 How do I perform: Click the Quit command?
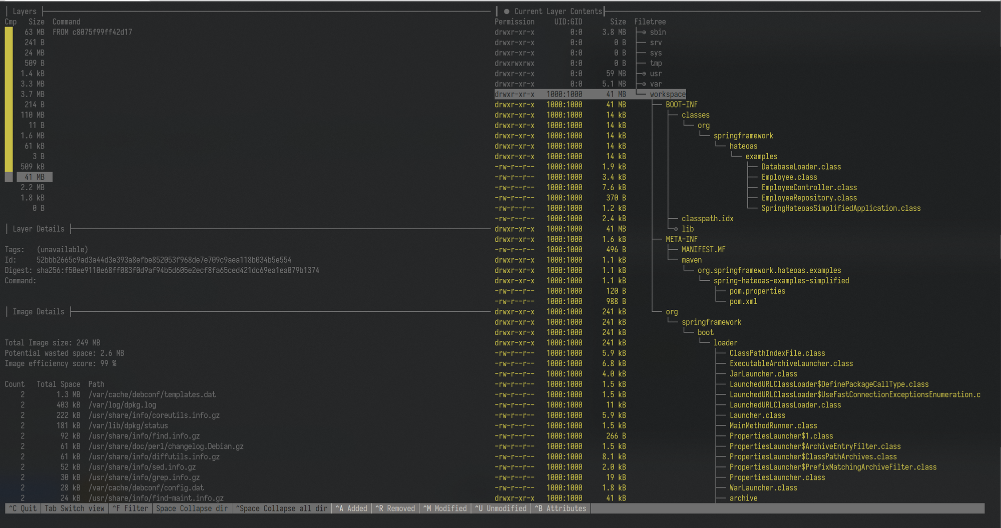point(23,508)
